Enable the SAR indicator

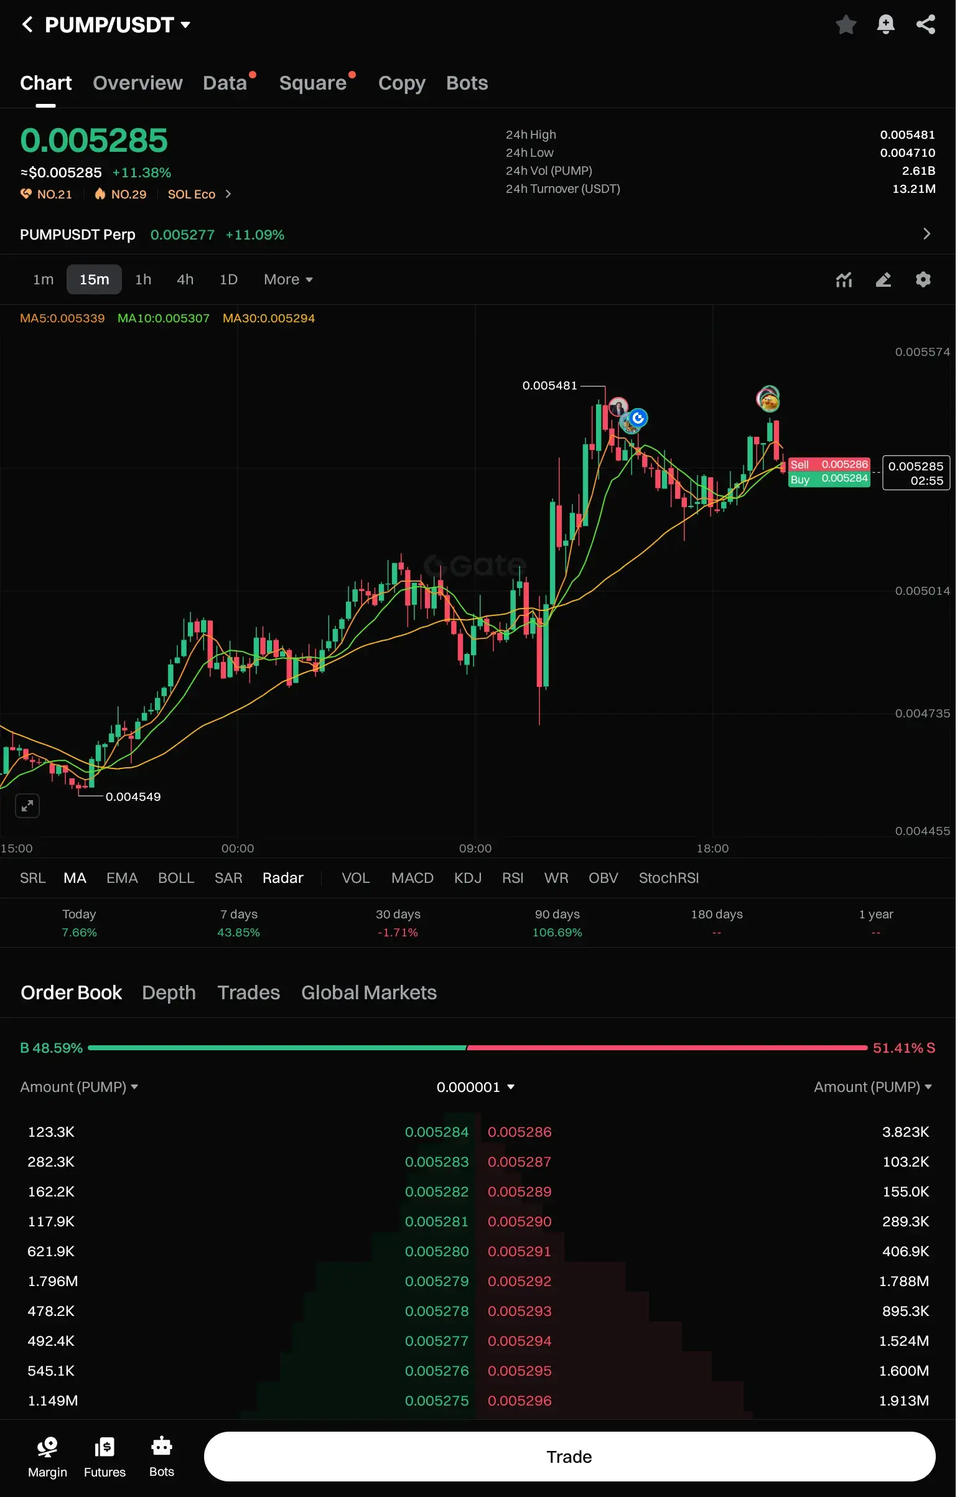[228, 878]
